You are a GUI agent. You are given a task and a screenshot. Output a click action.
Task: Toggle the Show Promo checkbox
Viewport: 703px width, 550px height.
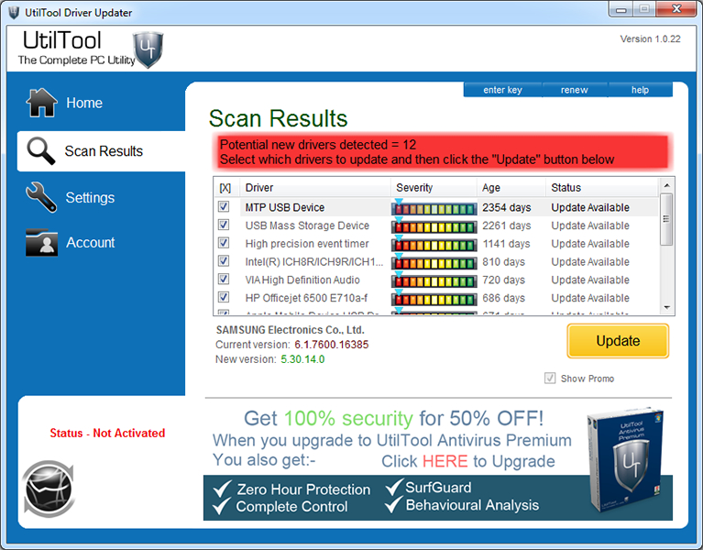coord(550,379)
